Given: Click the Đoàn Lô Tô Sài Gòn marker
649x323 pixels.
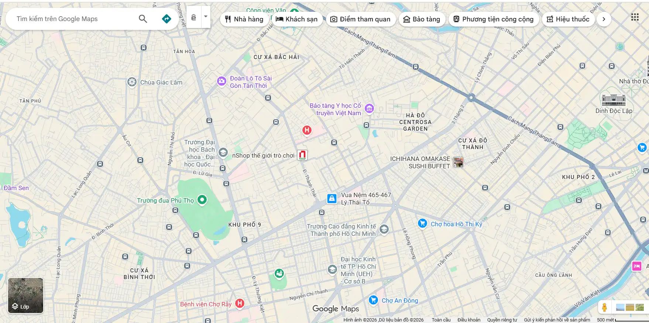Looking at the screenshot, I should [222, 81].
